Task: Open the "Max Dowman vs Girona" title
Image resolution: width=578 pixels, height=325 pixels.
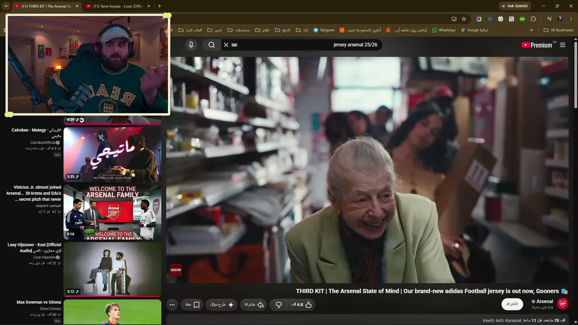Action: 39,302
